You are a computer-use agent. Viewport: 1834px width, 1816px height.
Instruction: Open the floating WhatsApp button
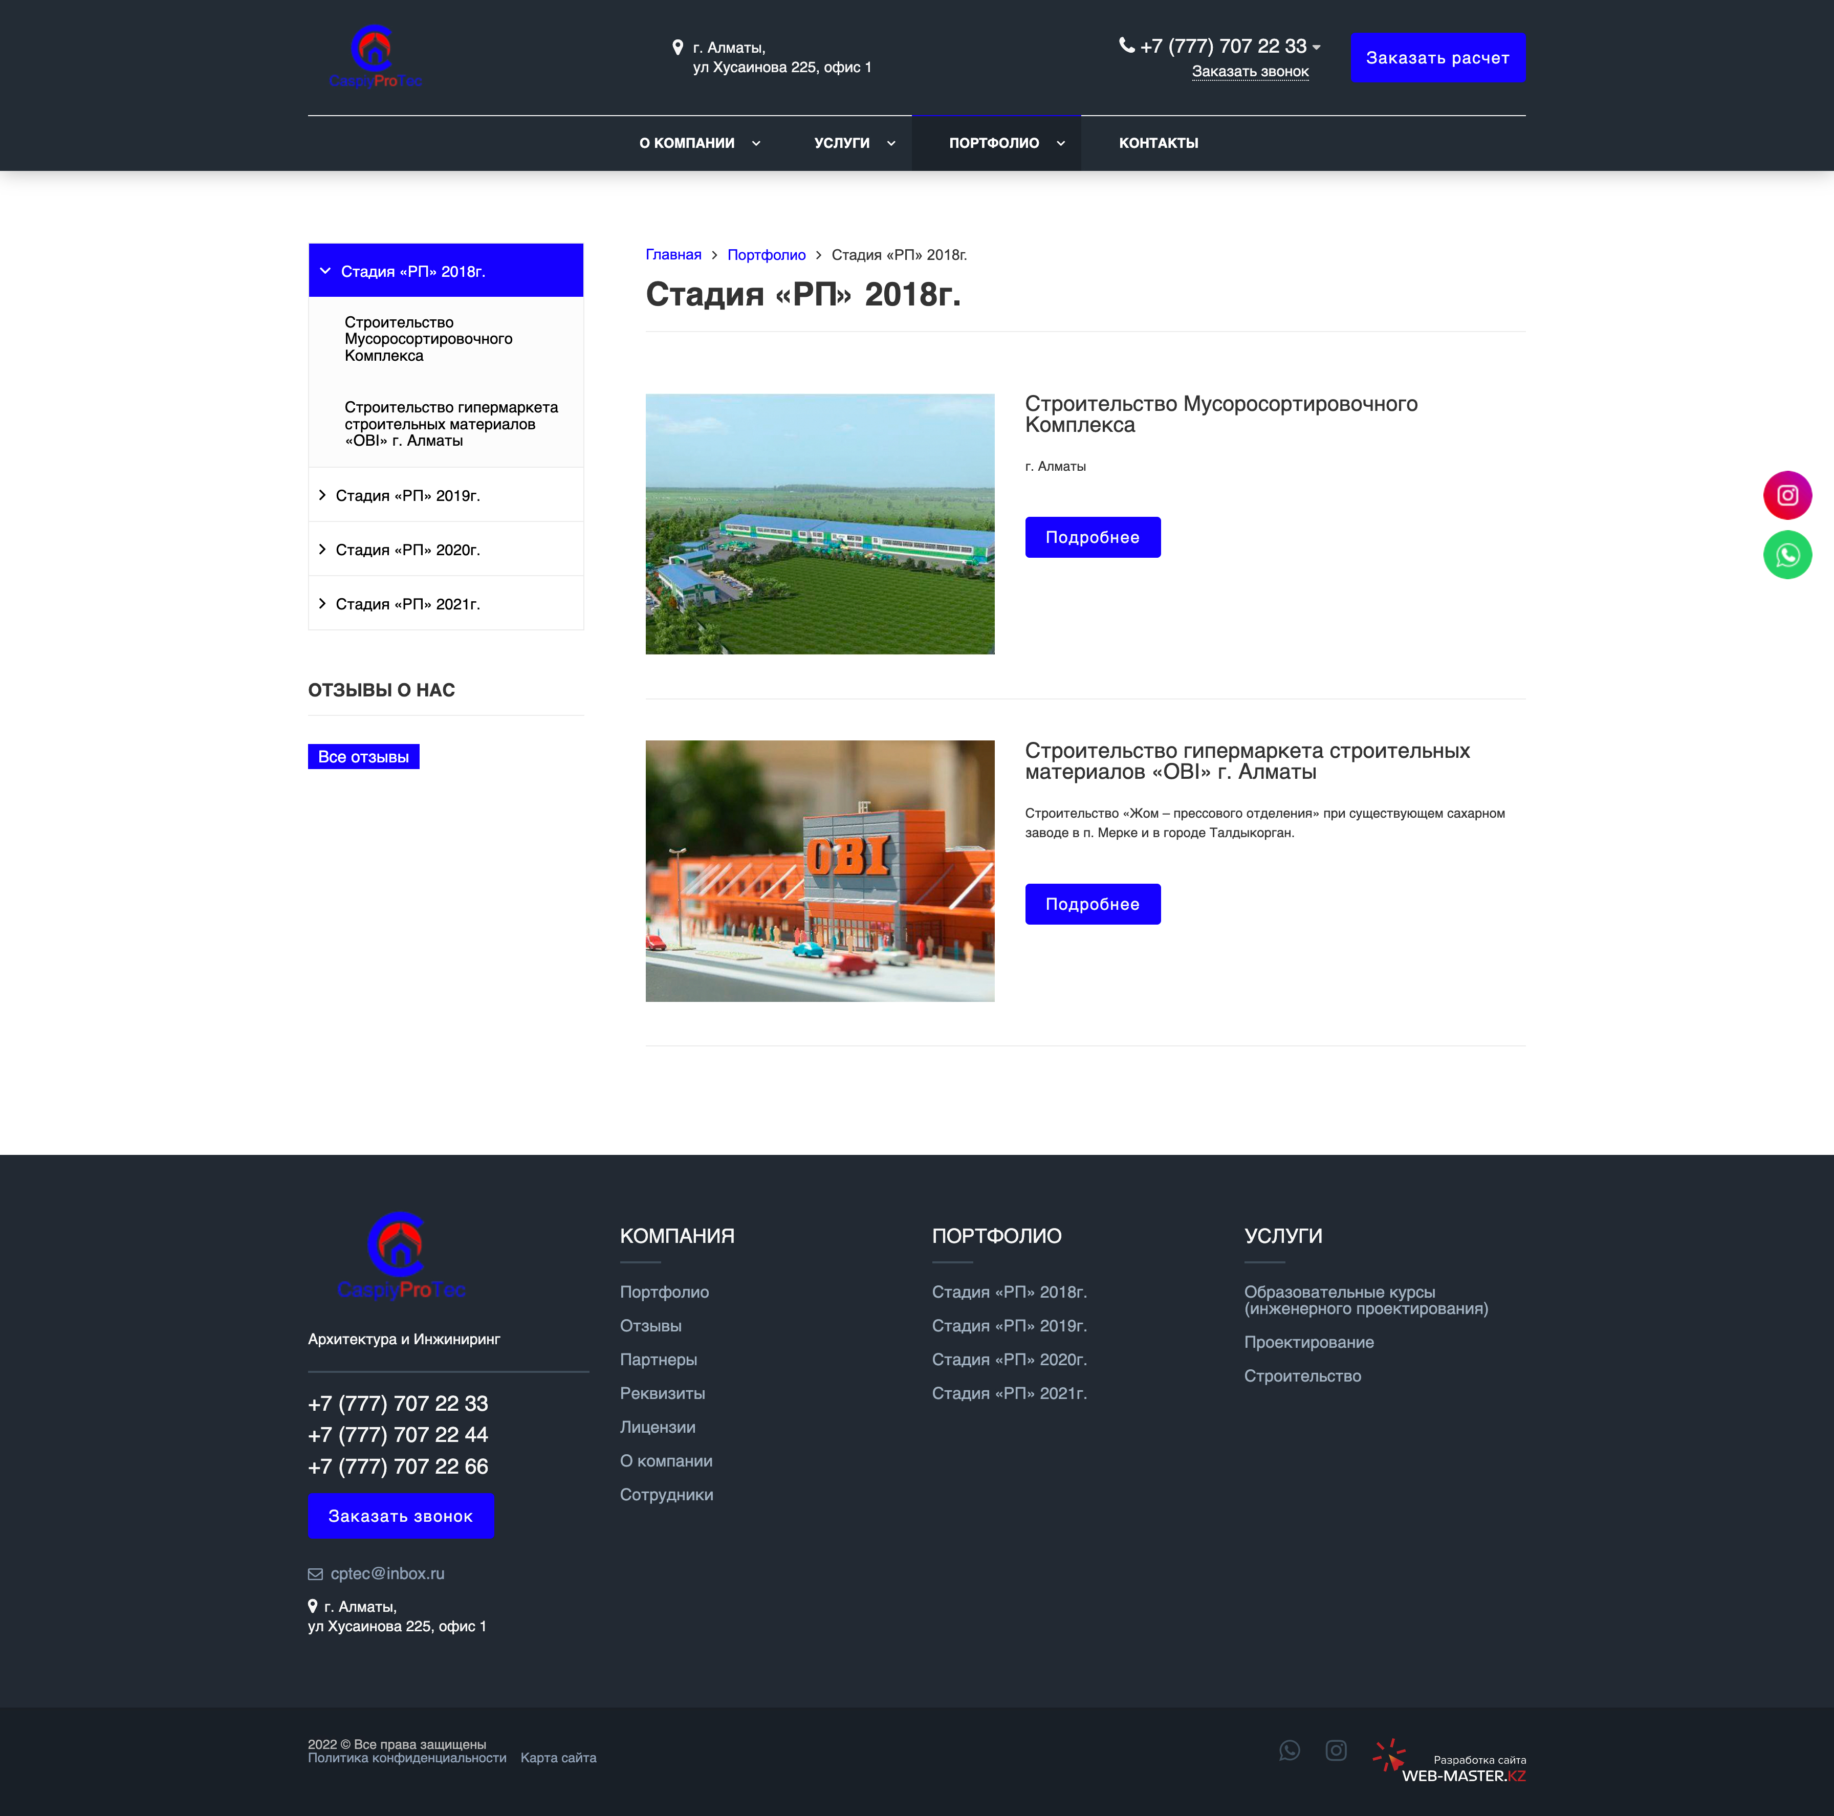tap(1787, 555)
